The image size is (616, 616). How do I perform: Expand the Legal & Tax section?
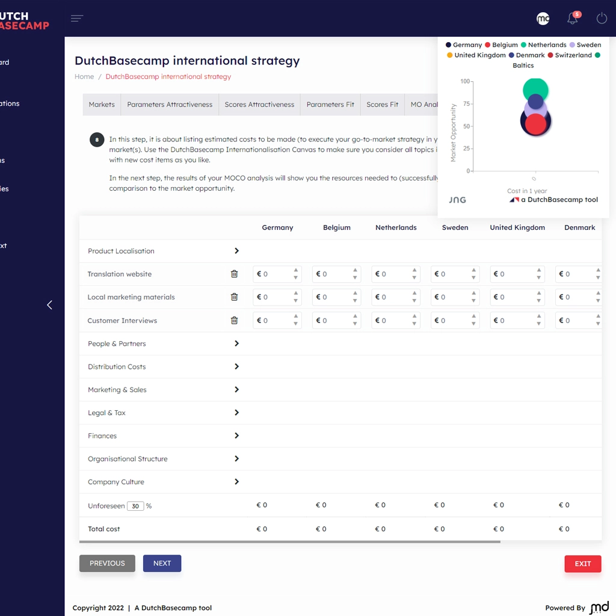pyautogui.click(x=236, y=413)
